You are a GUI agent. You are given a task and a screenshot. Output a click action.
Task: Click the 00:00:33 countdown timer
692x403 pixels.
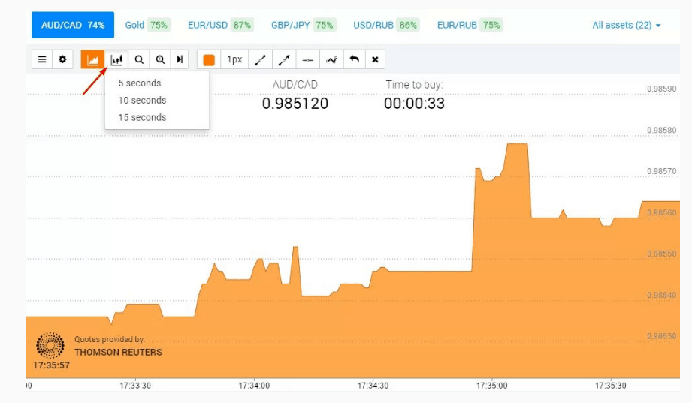(x=415, y=104)
